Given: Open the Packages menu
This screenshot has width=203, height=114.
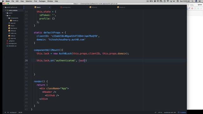Looking at the screenshot, I should [42, 1].
